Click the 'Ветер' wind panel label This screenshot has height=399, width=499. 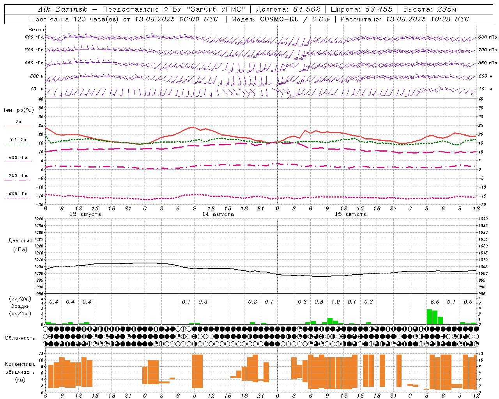(36, 30)
